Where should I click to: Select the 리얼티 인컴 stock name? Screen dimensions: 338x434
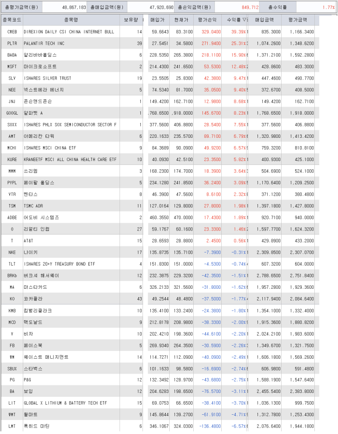click(36, 229)
